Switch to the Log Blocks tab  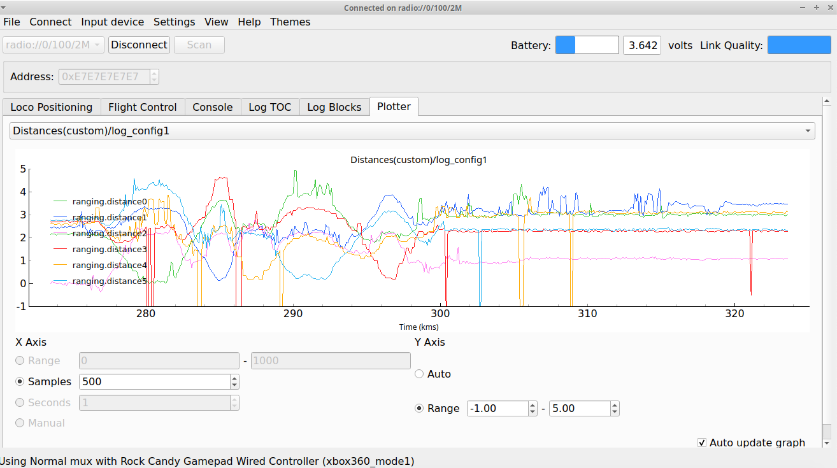click(334, 107)
